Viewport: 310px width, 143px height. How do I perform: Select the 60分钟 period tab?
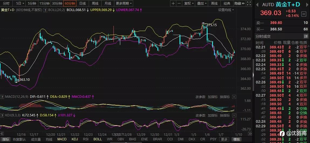coord(70,3)
